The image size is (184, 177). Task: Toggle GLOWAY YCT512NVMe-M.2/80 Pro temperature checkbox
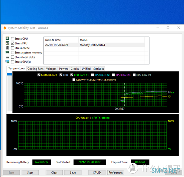pos(74,80)
